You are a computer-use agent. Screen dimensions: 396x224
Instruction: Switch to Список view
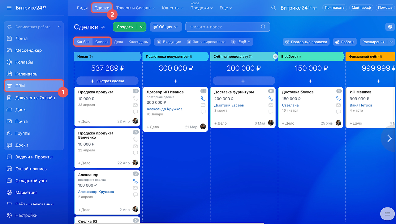102,42
